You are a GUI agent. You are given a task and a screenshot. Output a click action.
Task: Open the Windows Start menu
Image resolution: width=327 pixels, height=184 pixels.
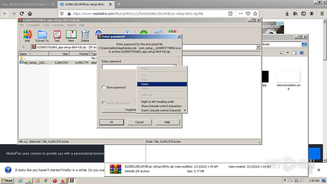[x=7, y=181]
